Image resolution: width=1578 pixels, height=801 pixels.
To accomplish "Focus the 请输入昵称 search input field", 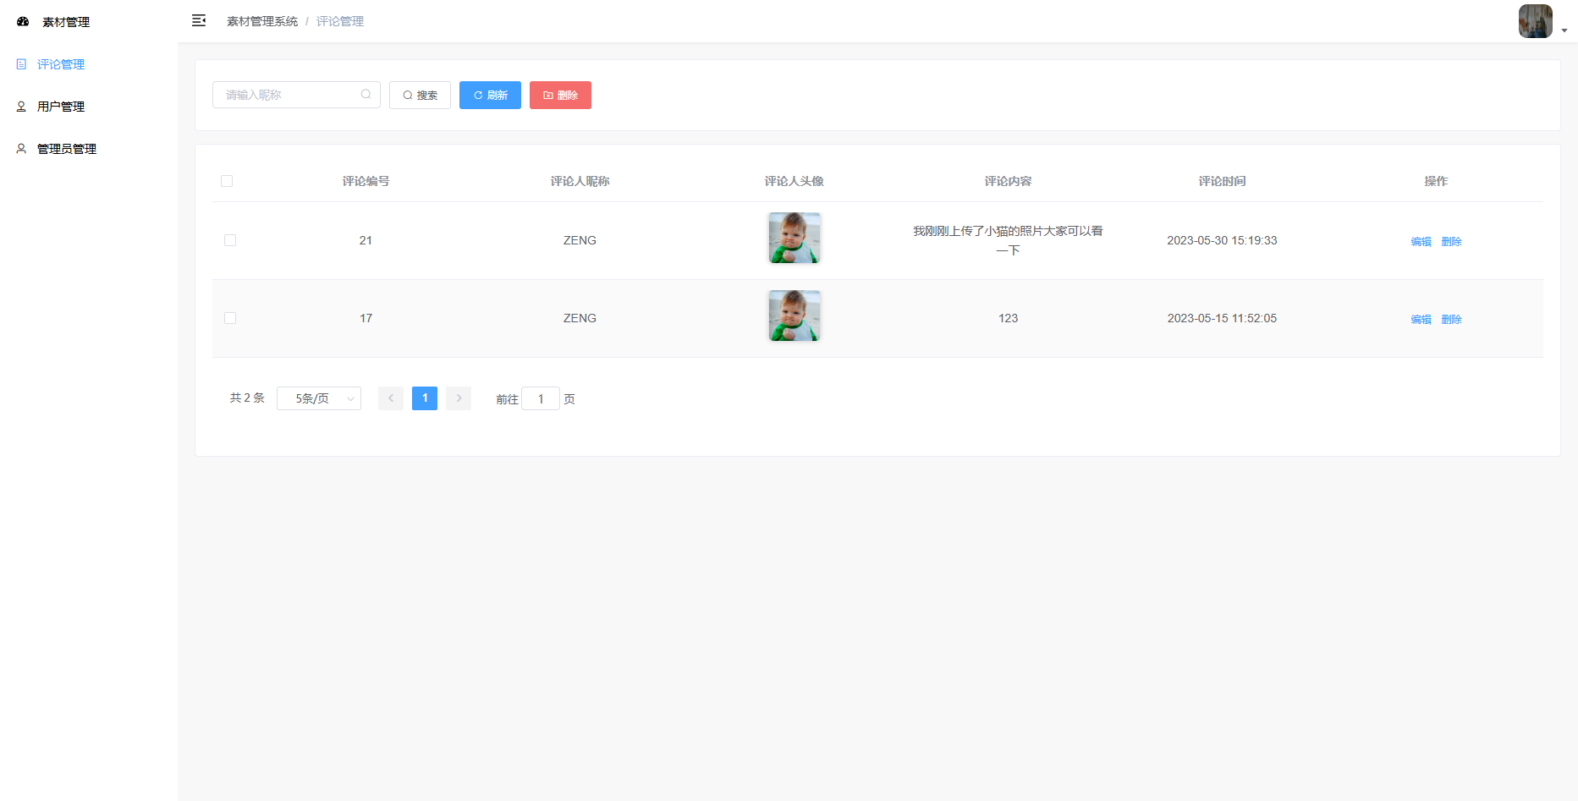I will coord(288,95).
